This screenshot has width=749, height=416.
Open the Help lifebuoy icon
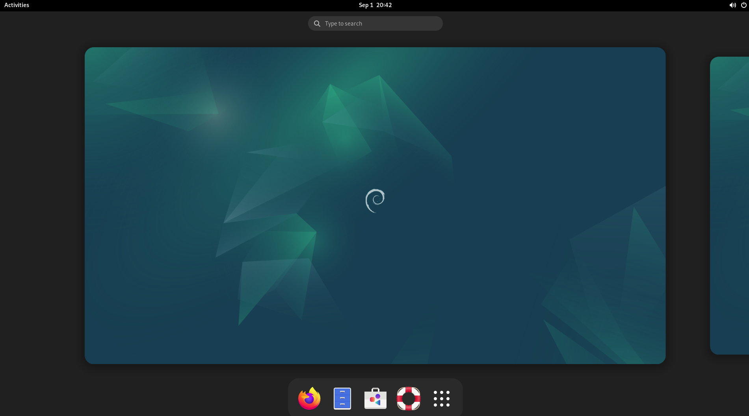click(x=409, y=398)
